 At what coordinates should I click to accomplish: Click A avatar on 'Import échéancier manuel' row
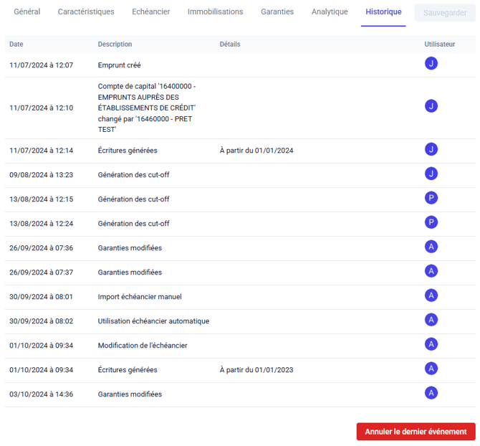[x=431, y=295]
